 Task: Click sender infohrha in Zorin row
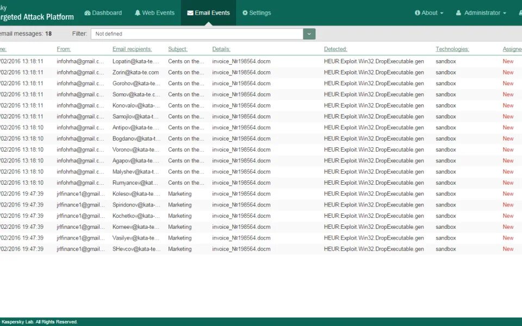(x=80, y=72)
